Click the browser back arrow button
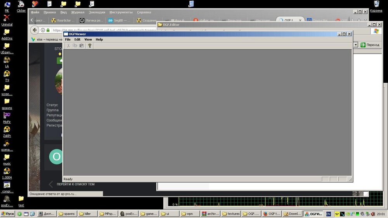The height and width of the screenshot is (218, 388). coord(35,30)
